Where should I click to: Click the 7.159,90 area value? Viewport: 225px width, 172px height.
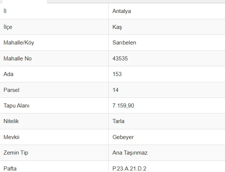(x=123, y=106)
